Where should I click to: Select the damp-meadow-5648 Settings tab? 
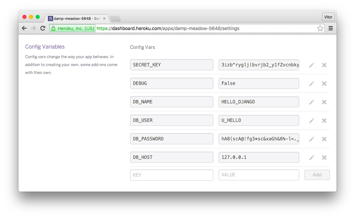tap(77, 18)
